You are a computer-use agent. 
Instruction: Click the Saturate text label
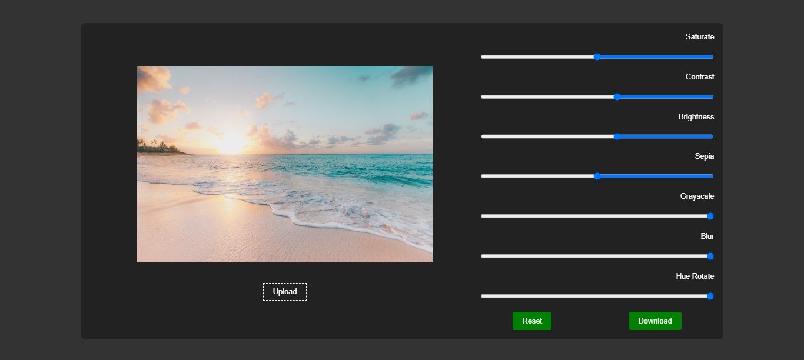(x=699, y=37)
